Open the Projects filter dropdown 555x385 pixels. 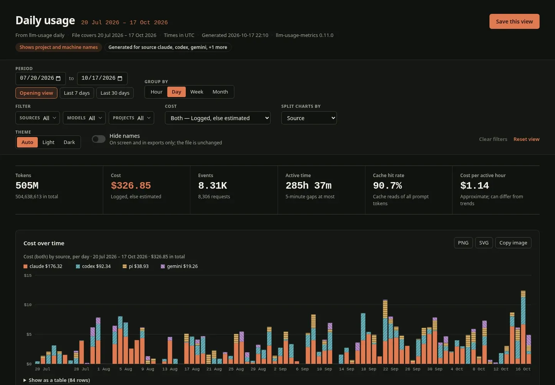coord(131,118)
